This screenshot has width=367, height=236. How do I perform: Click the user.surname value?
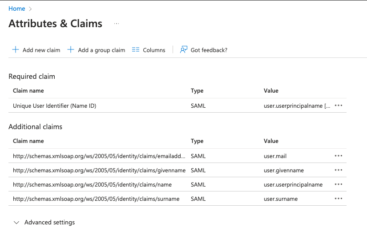pos(281,199)
